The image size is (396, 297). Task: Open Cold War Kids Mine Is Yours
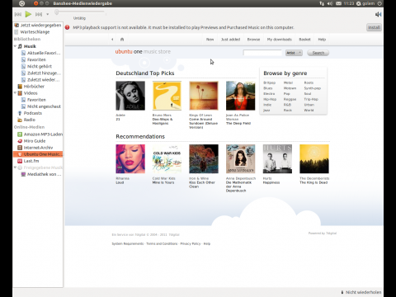point(167,159)
